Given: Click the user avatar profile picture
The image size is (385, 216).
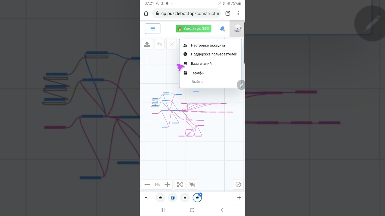Looking at the screenshot, I should [237, 29].
